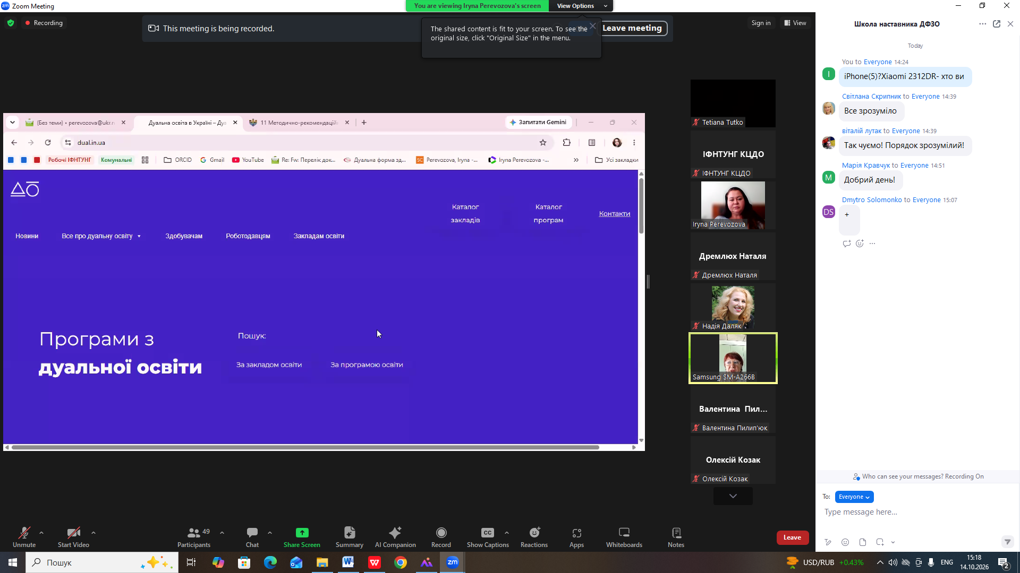Expand audio options arrow next to Unmute
The height and width of the screenshot is (573, 1020).
click(x=41, y=533)
